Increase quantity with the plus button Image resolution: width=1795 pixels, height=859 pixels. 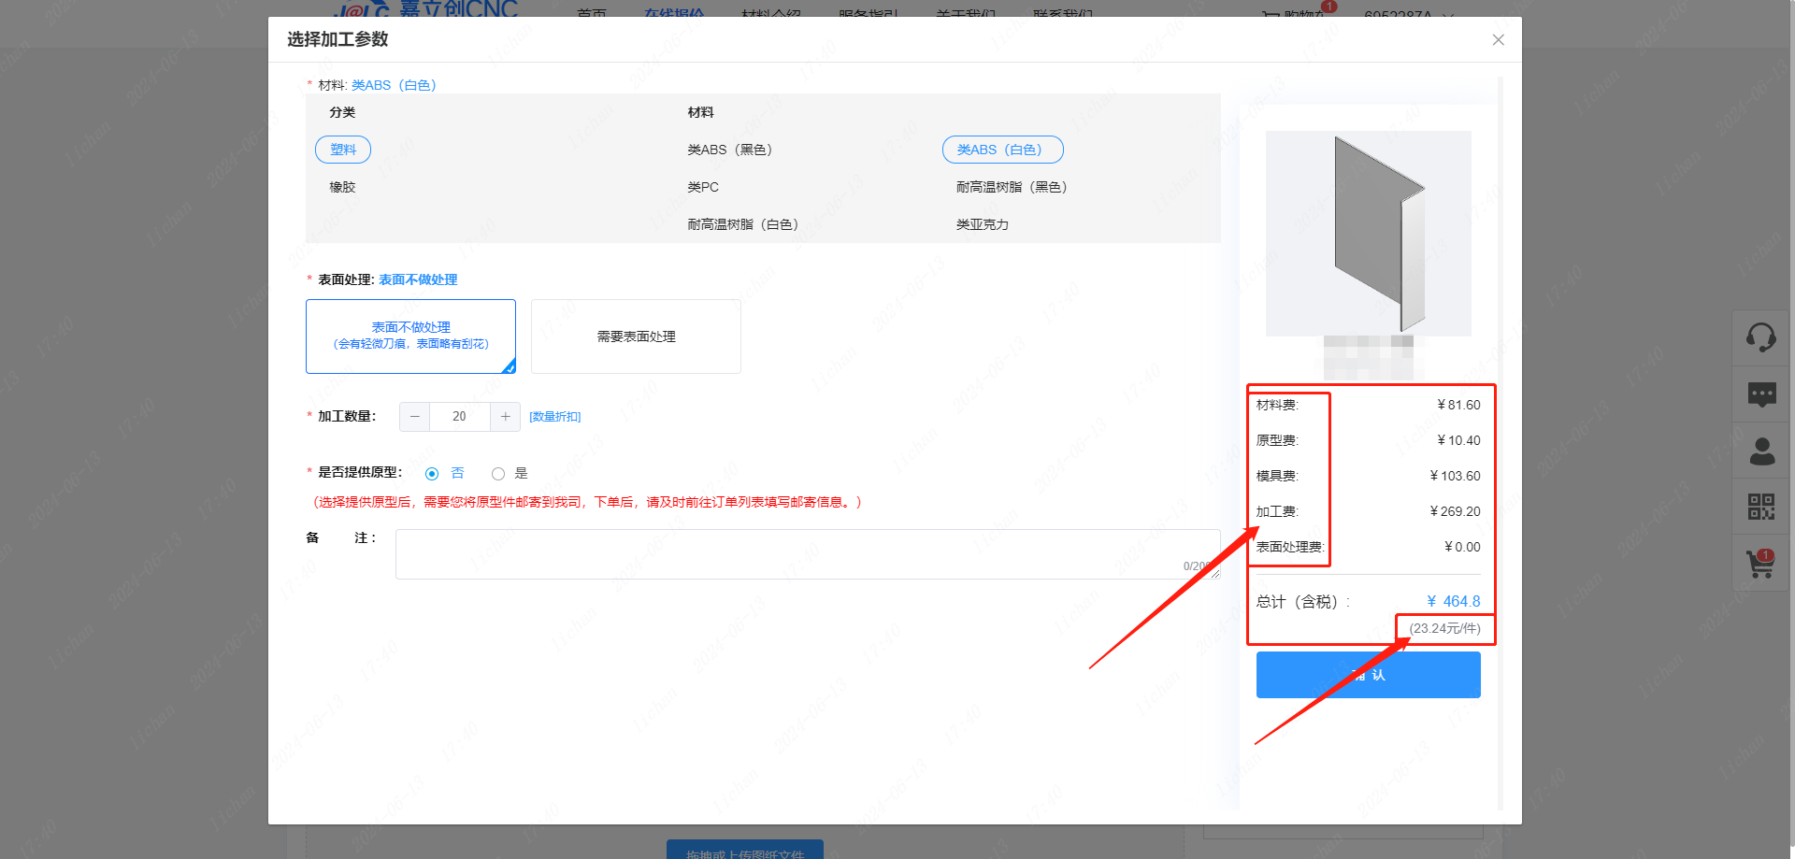click(x=505, y=417)
